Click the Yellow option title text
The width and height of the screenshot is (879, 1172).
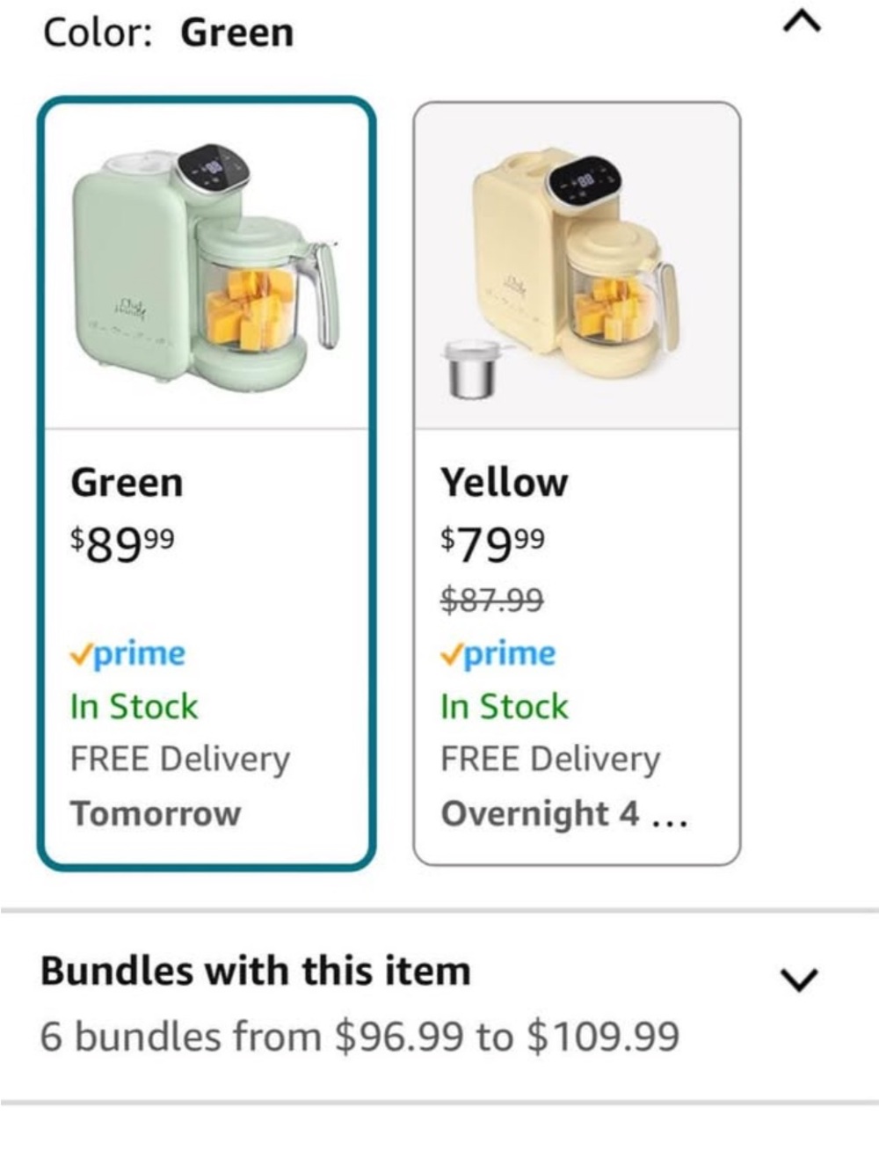pyautogui.click(x=505, y=483)
